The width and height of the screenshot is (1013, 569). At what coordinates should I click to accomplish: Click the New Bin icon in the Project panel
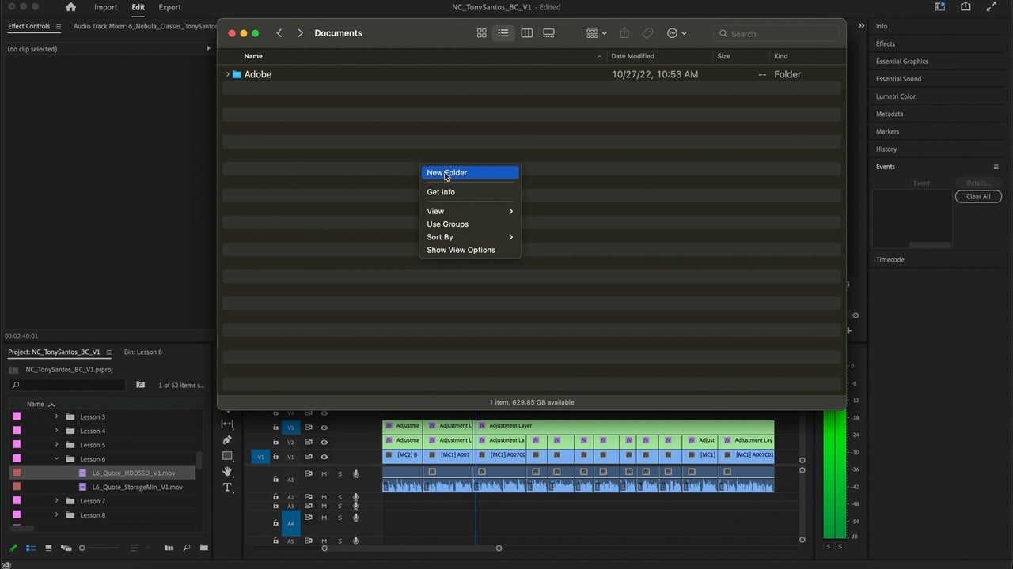tap(203, 548)
